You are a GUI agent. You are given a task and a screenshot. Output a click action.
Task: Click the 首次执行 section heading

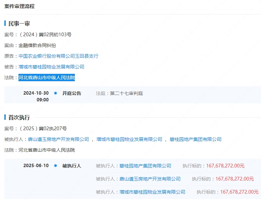click(19, 117)
